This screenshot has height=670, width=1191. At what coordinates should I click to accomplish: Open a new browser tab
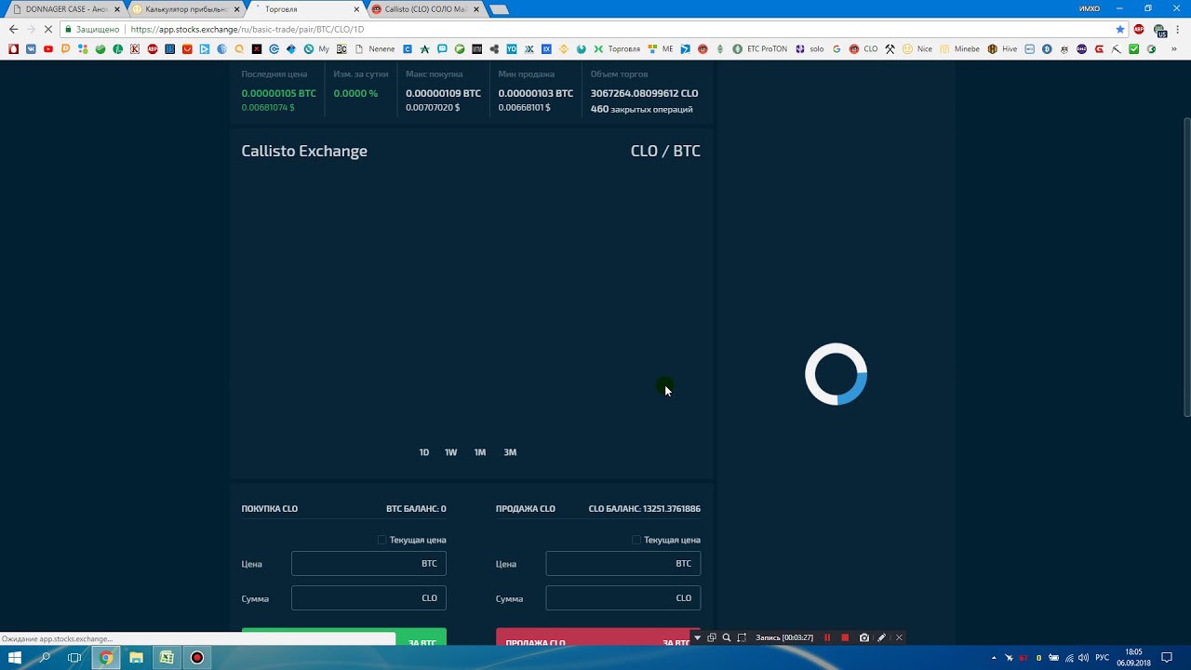tap(499, 9)
